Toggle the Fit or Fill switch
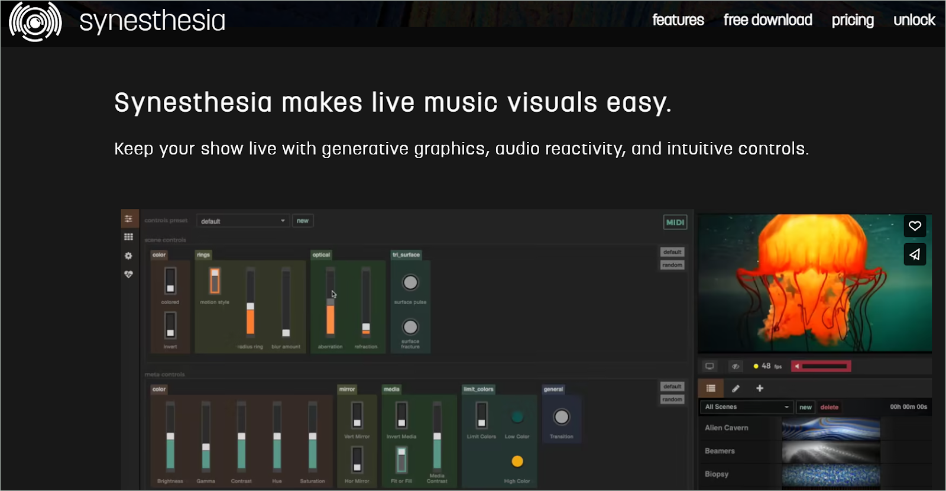The image size is (946, 491). 401,460
